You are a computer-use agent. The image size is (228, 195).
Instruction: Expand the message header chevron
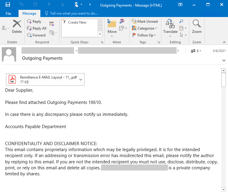pyautogui.click(x=224, y=60)
